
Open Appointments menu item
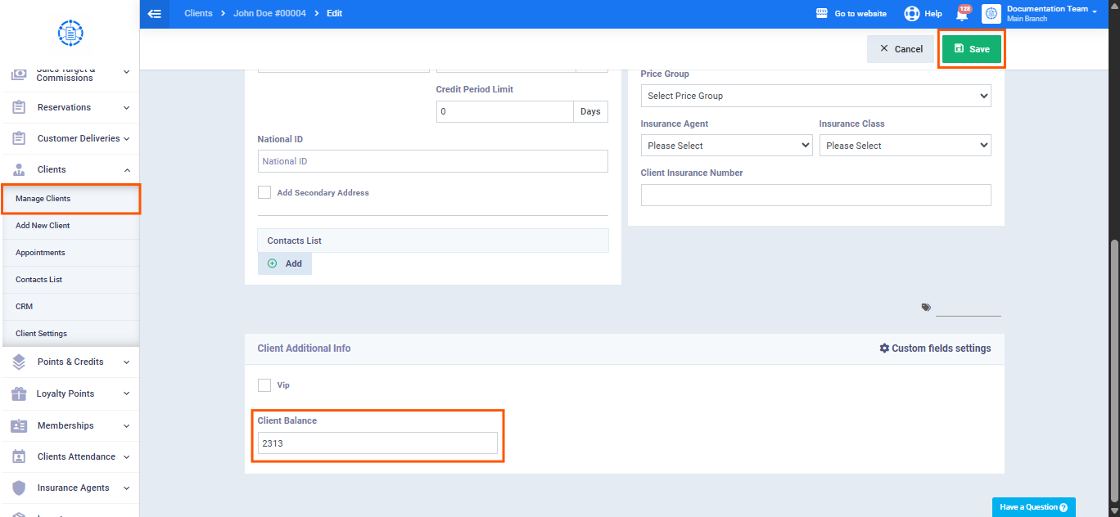[x=70, y=253]
